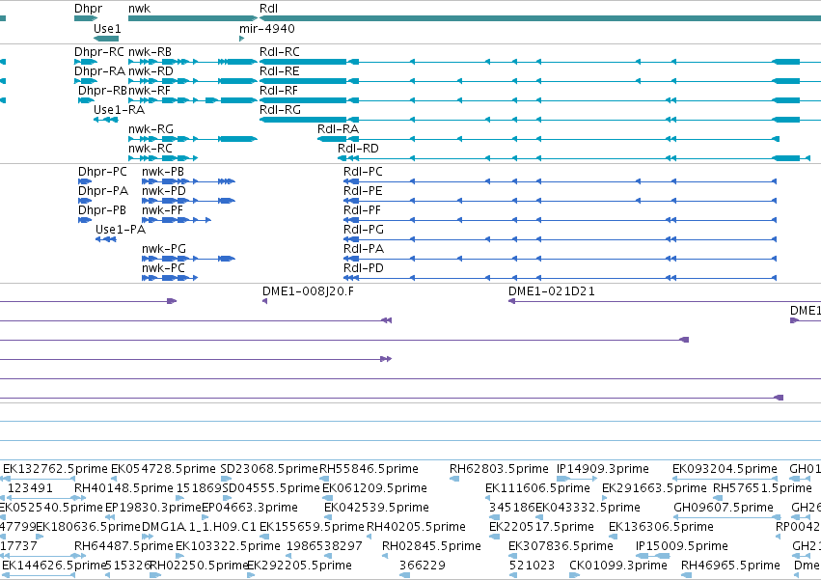Click EST RH40205.5prime label
This screenshot has width=821, height=580.
pos(416,527)
